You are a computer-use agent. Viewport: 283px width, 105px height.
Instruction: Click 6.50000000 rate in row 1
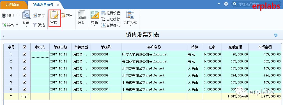coord(212,54)
